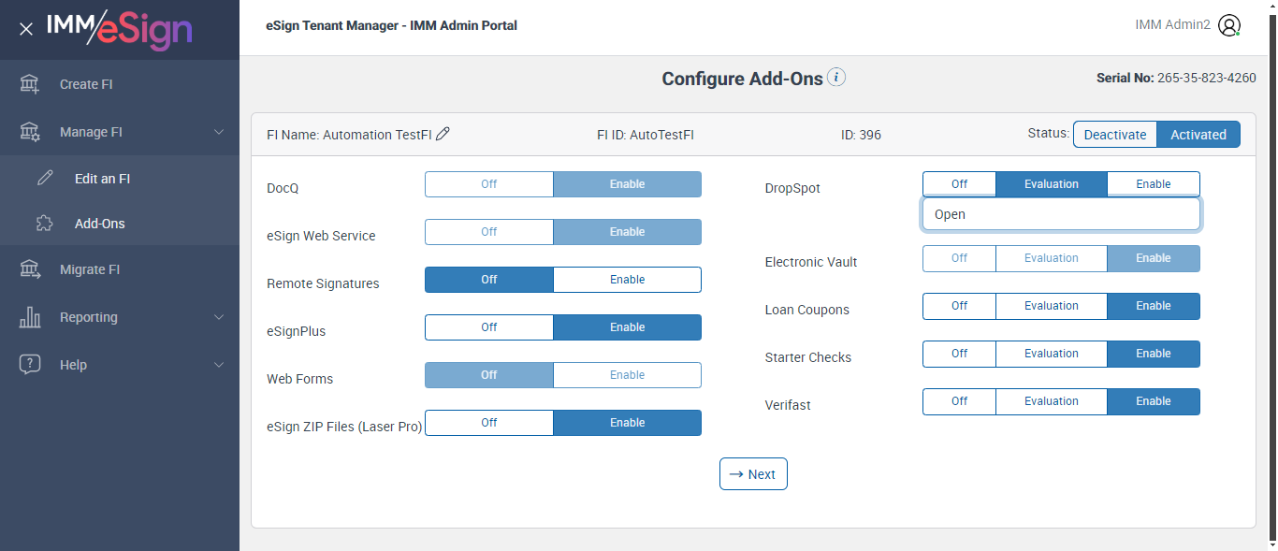Screen dimensions: 1278x551
Task: Open the Configure Add-Ons info icon
Action: pos(836,78)
